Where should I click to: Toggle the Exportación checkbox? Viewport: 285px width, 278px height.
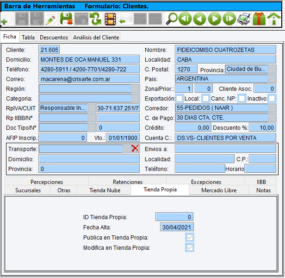point(180,98)
